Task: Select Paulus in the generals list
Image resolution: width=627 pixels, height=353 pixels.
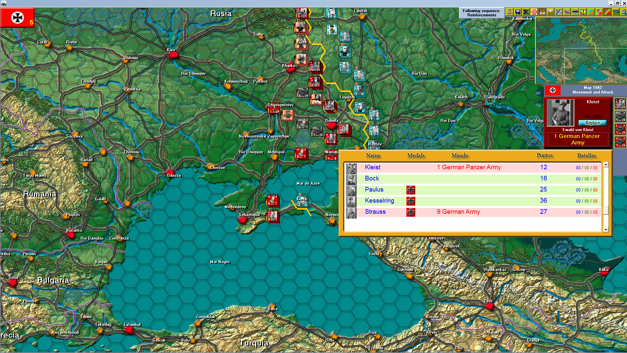Action: click(374, 190)
